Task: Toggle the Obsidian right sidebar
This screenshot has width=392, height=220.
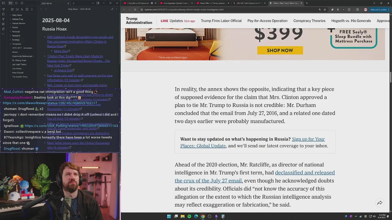Action: tap(98, 3)
